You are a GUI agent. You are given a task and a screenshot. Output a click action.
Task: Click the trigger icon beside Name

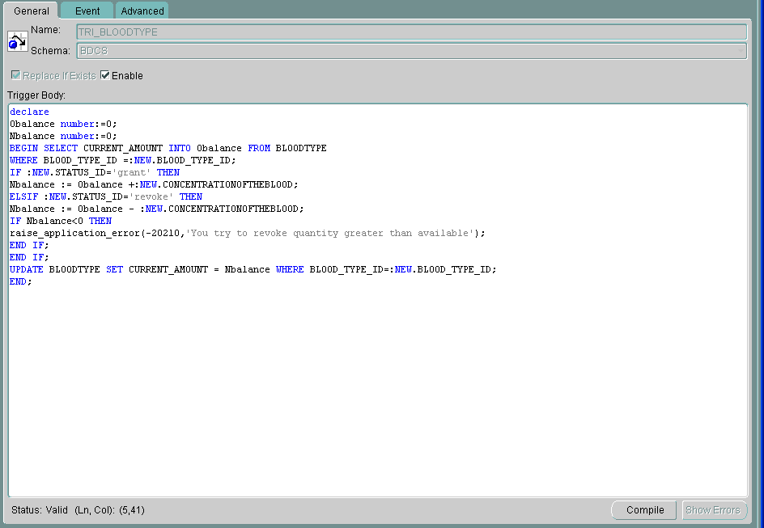click(x=17, y=41)
